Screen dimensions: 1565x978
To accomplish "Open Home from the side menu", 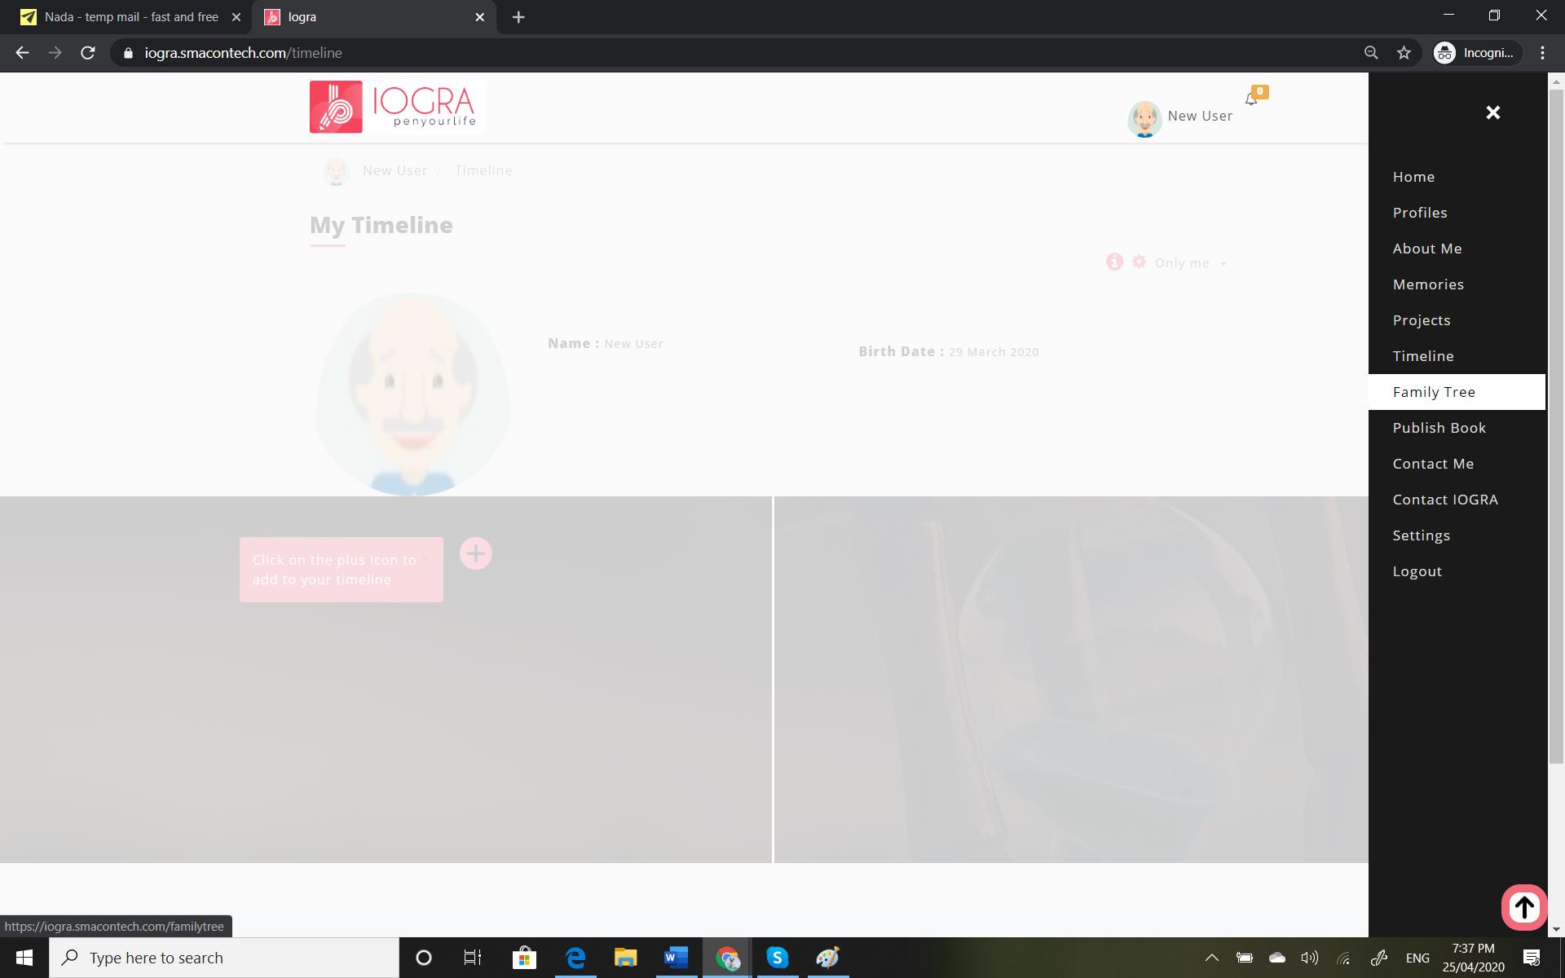I will tap(1413, 177).
